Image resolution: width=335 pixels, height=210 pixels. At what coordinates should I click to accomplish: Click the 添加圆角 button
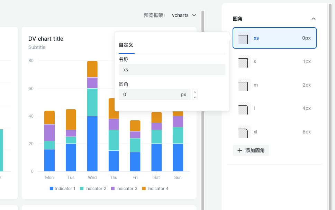click(251, 151)
